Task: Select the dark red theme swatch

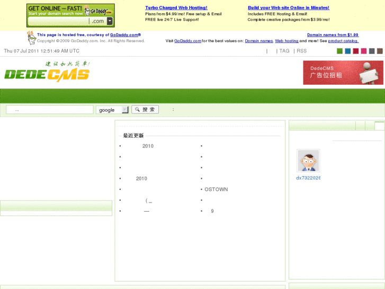Action: (x=356, y=51)
